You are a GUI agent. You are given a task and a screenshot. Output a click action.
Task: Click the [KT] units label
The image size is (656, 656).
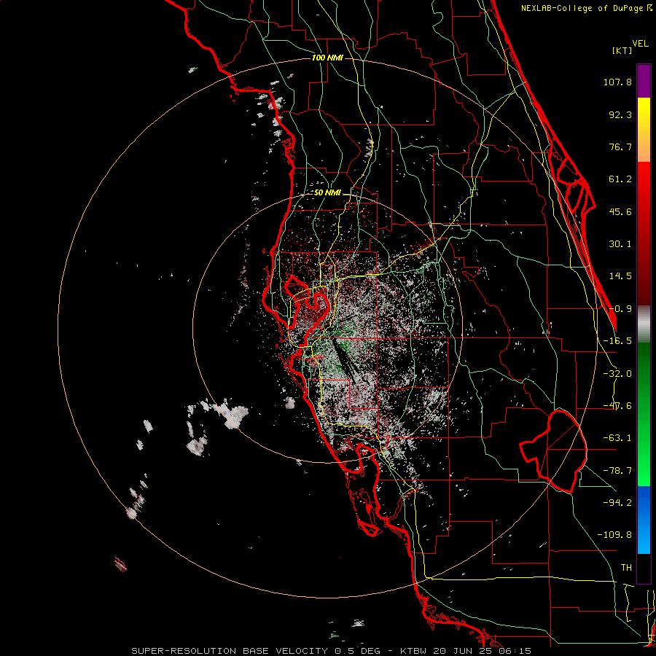pyautogui.click(x=622, y=50)
